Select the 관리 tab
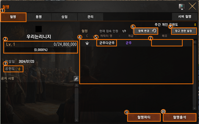 90,17
